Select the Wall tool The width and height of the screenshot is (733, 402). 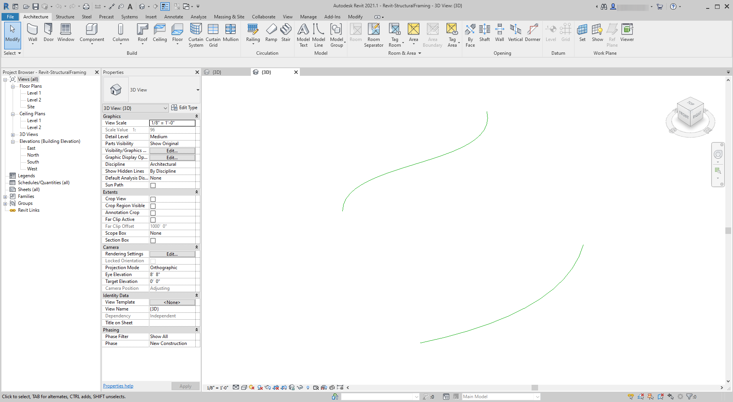click(32, 34)
